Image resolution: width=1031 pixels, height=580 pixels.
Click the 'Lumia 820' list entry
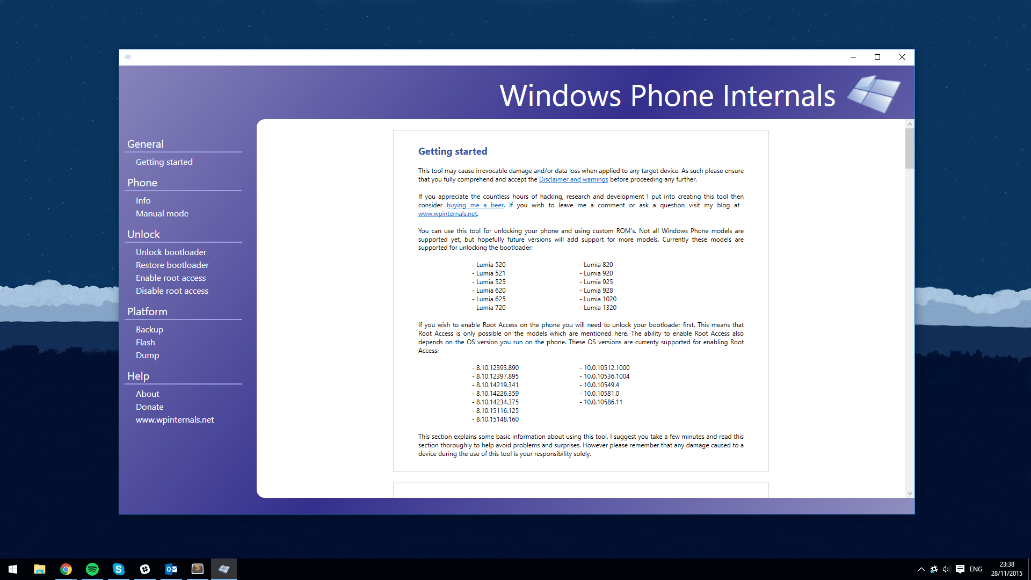pos(597,265)
